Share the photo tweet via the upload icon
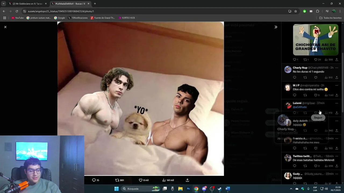 187,180
